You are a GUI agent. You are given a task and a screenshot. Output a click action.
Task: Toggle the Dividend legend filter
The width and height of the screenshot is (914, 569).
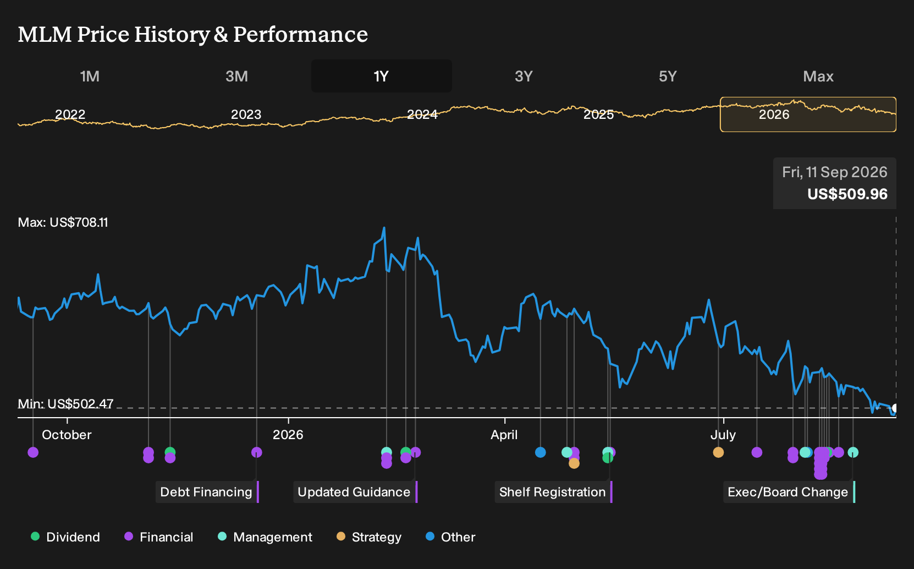[65, 537]
